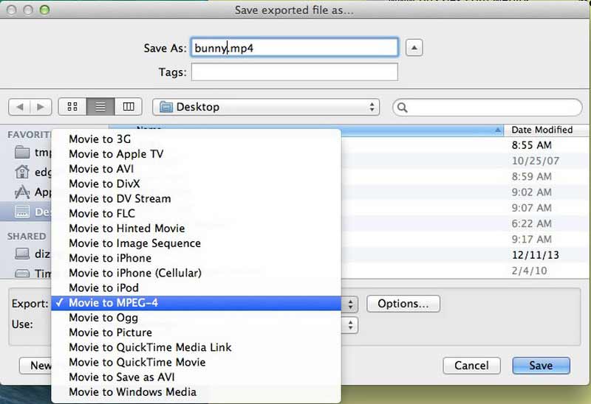The width and height of the screenshot is (591, 404).
Task: Cancel the export dialog
Action: click(471, 366)
